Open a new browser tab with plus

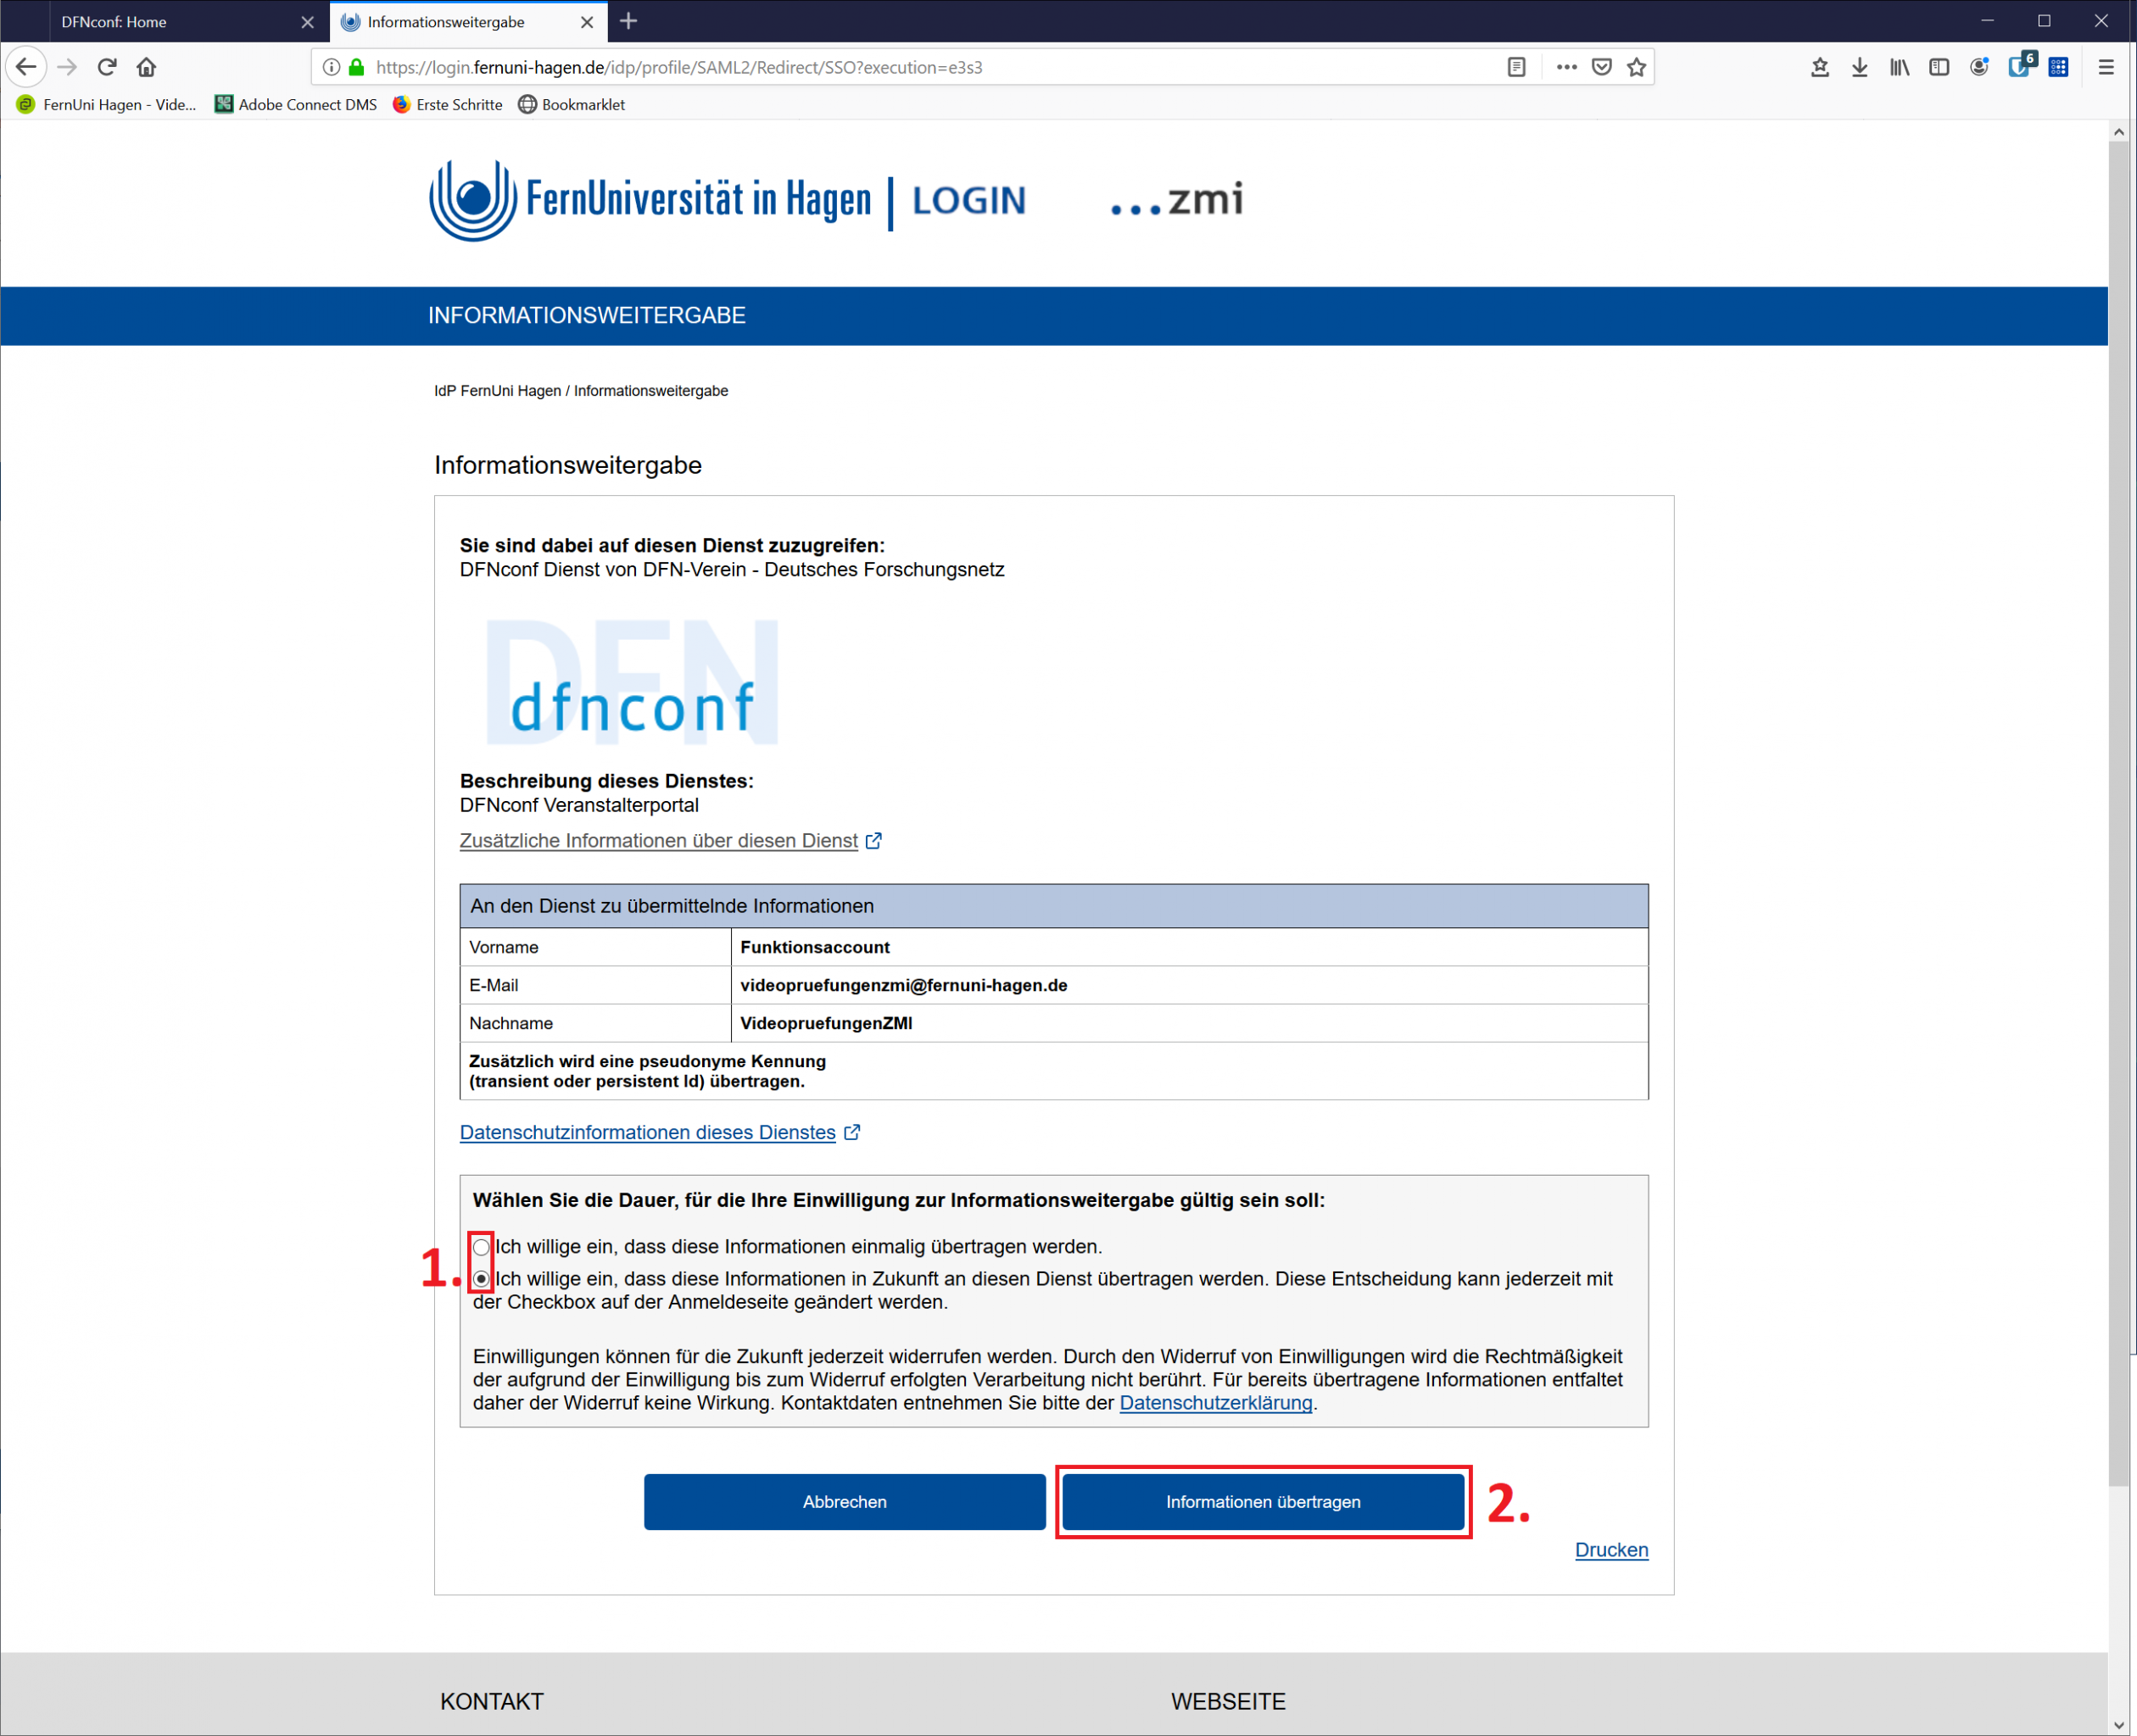point(628,21)
